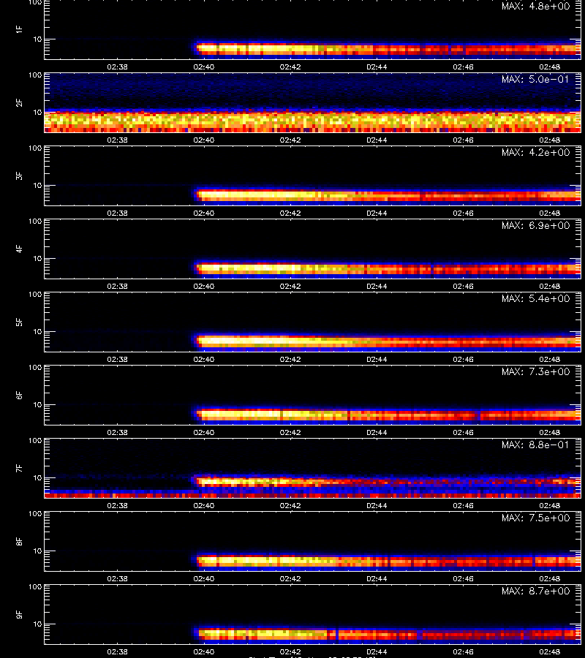Click the 02:44 tick below the 7F panel
The height and width of the screenshot is (658, 585).
point(377,505)
